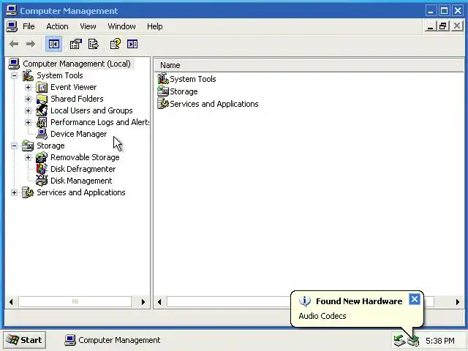
Task: Click the 5:38 PM taskbar clock
Action: tap(440, 341)
